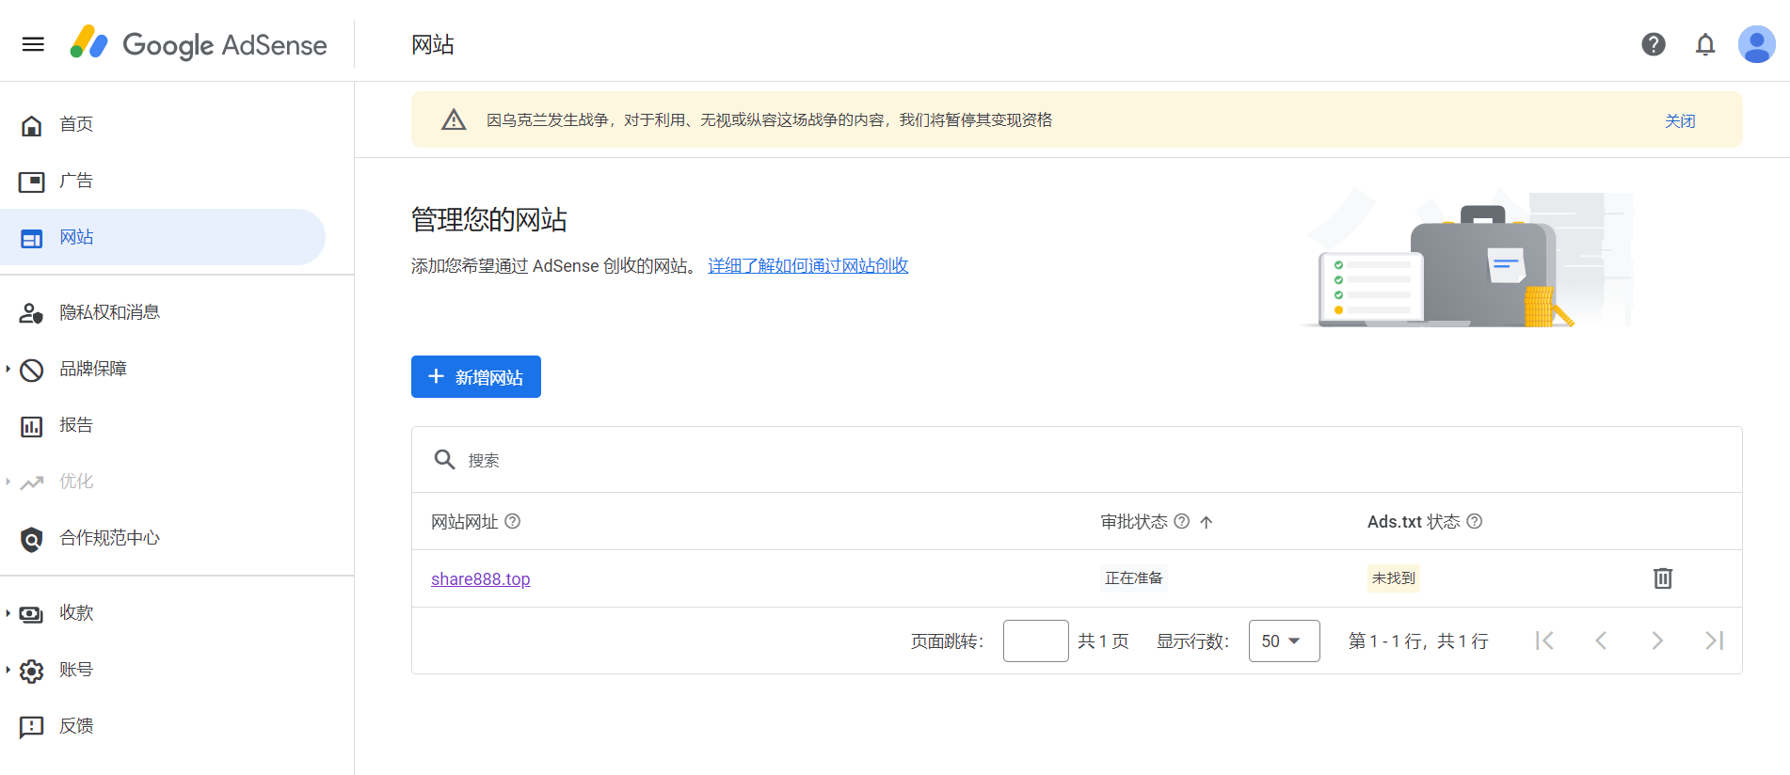Click the 共 1 页 page count text
This screenshot has height=775, width=1790.
[1103, 641]
